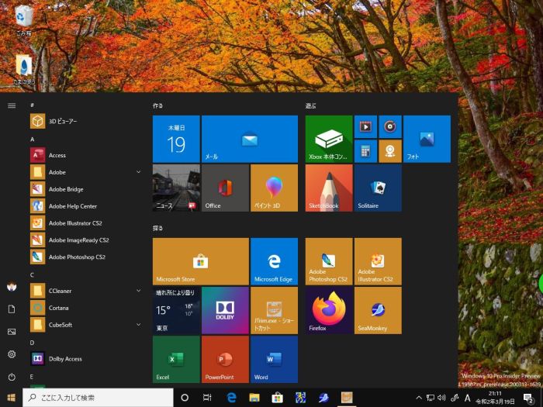The image size is (543, 407).
Task: Launch the SketchBook tile
Action: (x=329, y=188)
